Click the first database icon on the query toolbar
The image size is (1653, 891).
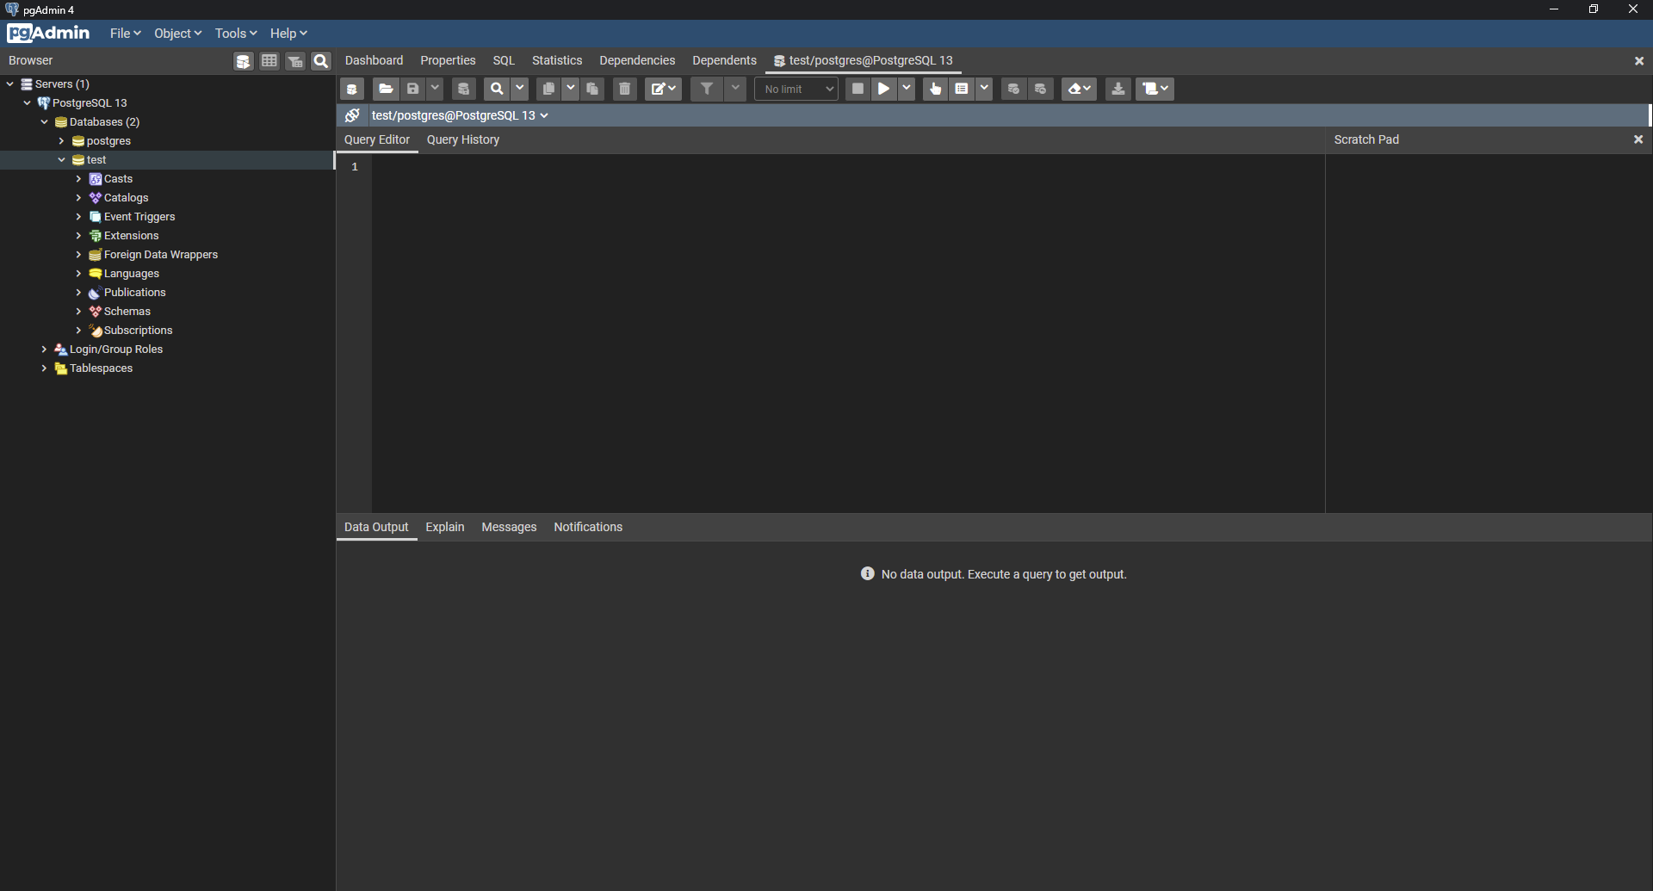(x=352, y=89)
